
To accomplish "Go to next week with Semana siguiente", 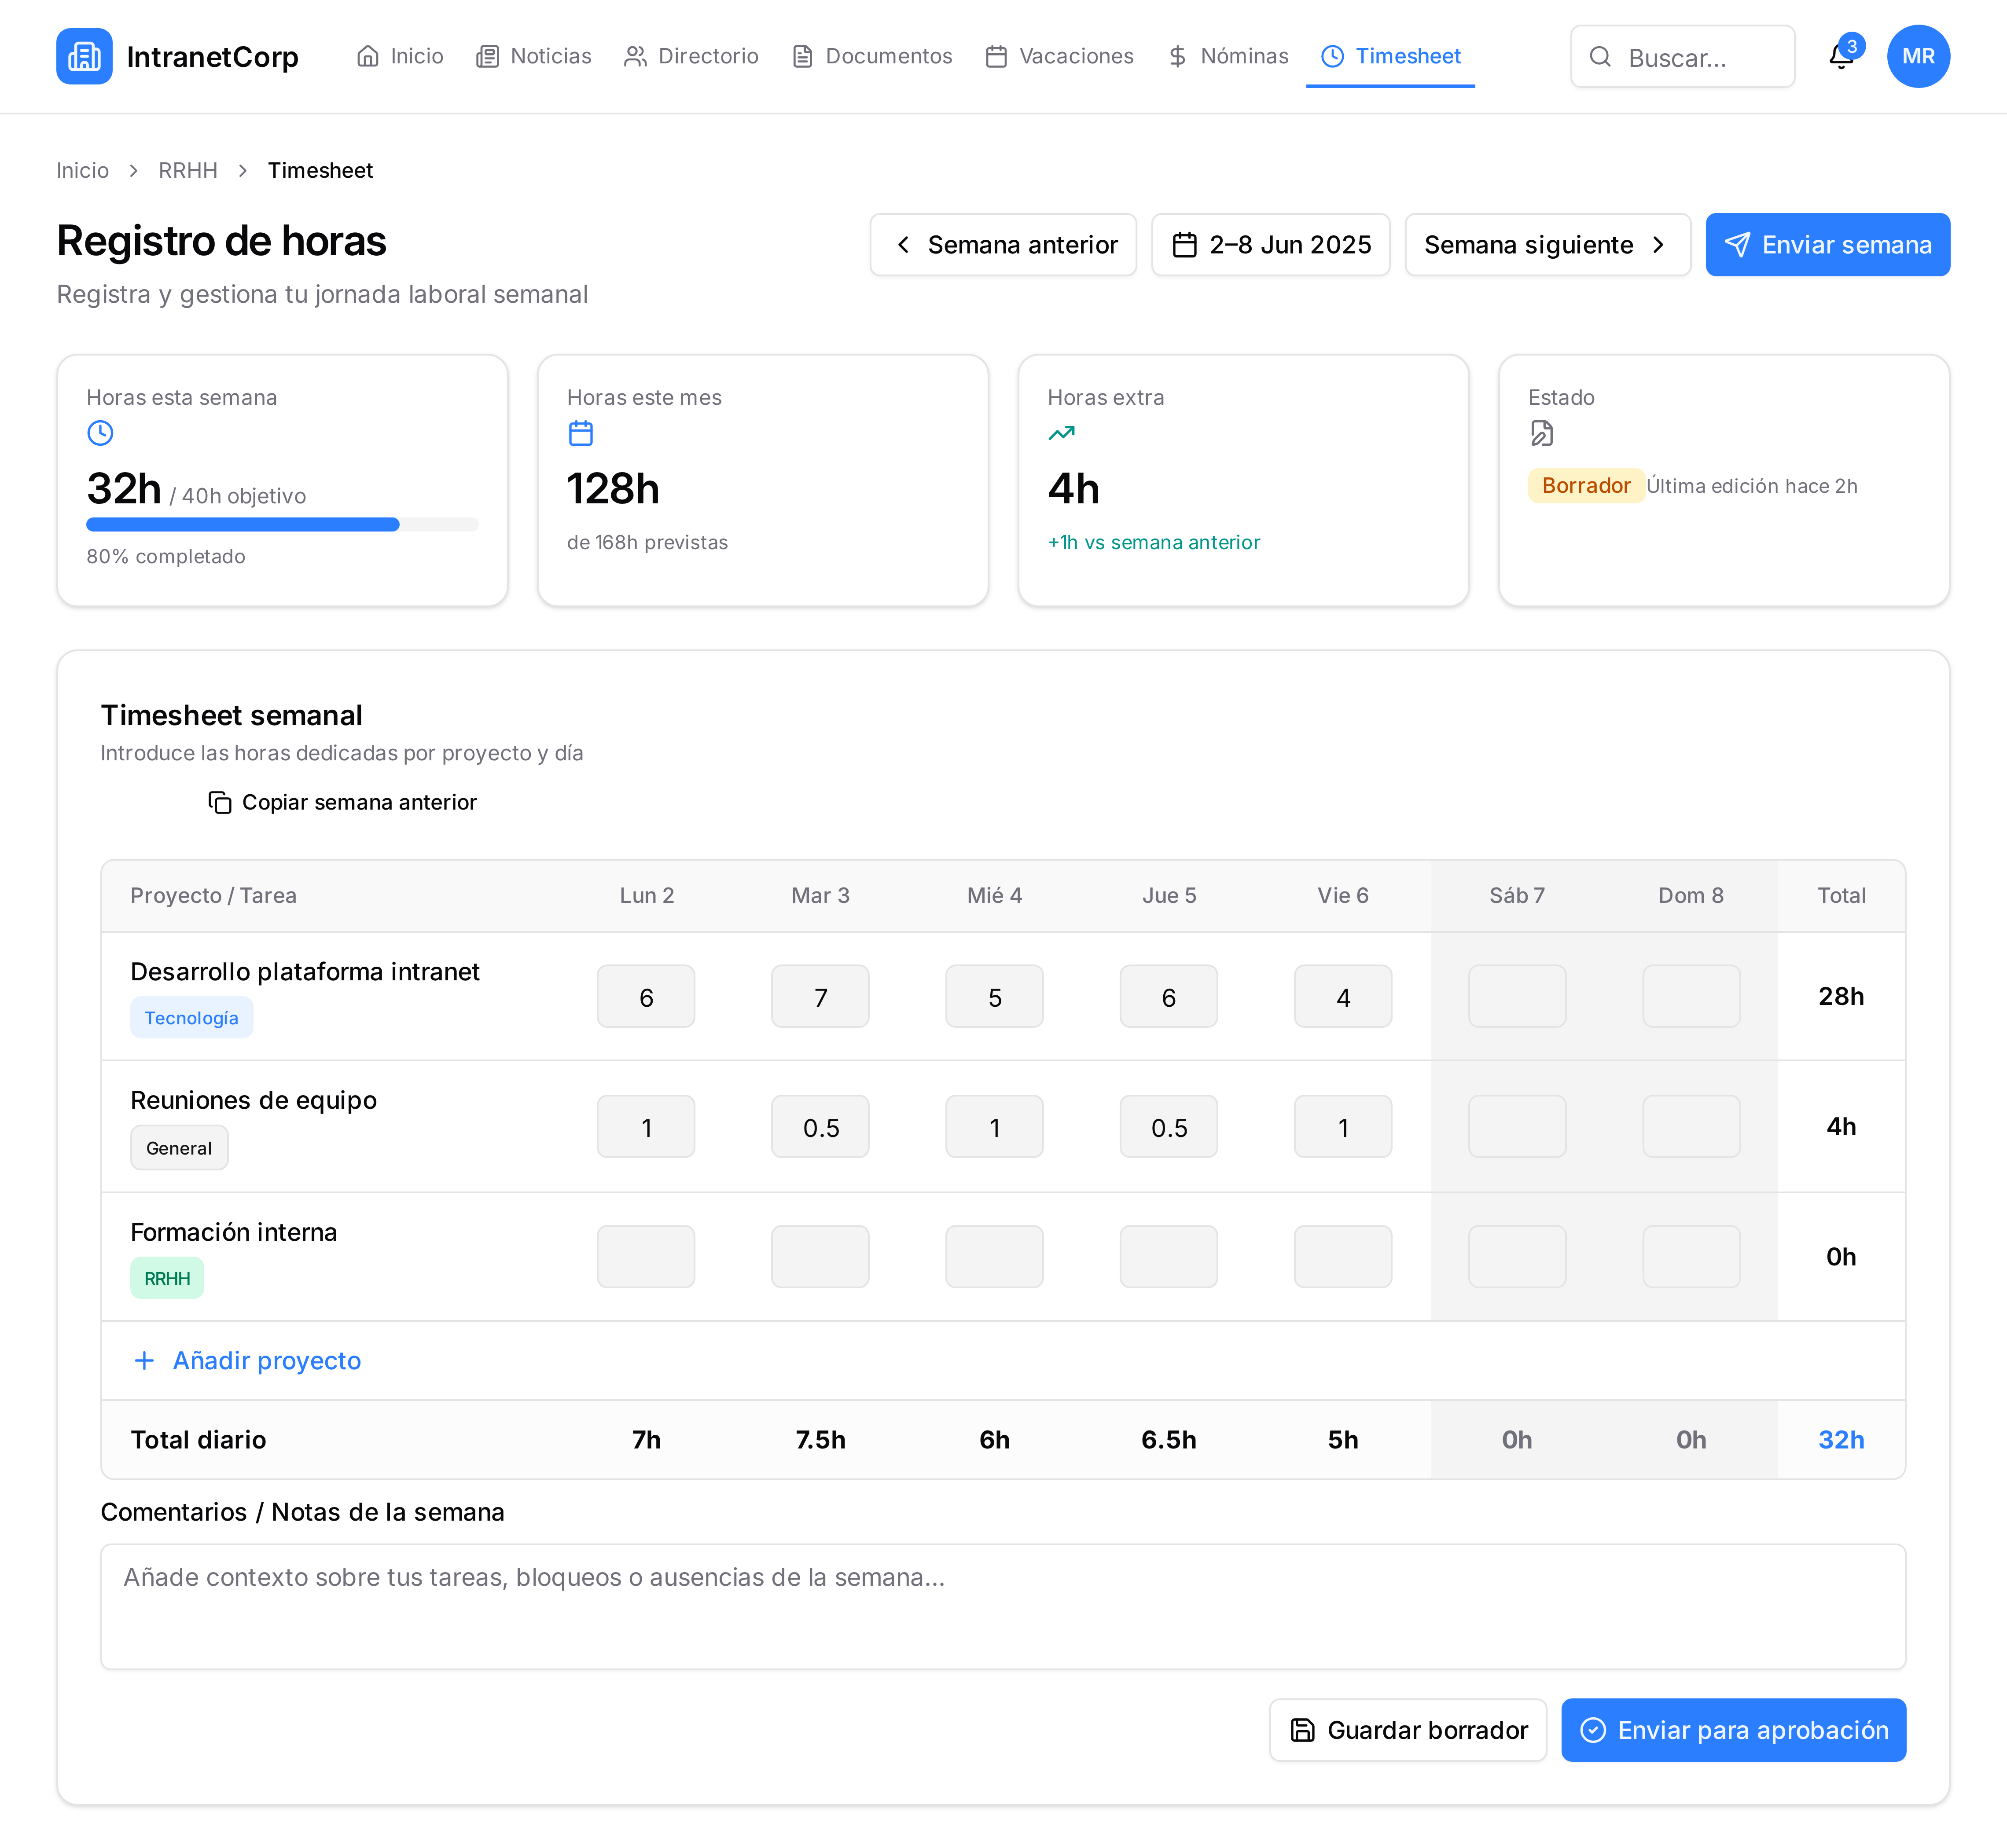I will click(x=1548, y=245).
